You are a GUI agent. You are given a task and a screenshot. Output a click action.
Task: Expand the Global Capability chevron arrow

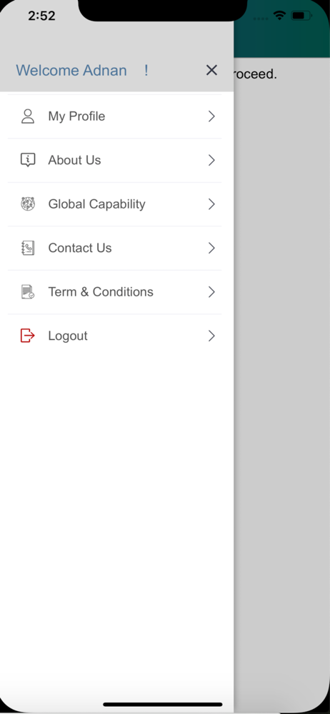tap(211, 204)
